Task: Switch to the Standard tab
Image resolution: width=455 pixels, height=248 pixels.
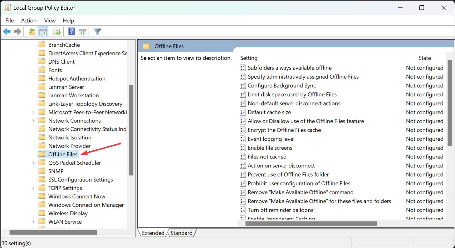Action: 182,233
